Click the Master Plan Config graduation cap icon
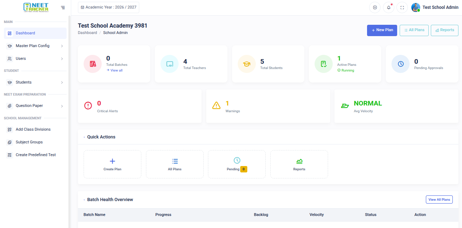 click(10, 46)
